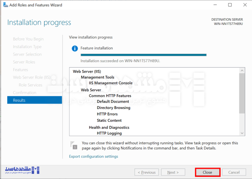
Task: Click the Static Content entry
Action: (x=109, y=120)
